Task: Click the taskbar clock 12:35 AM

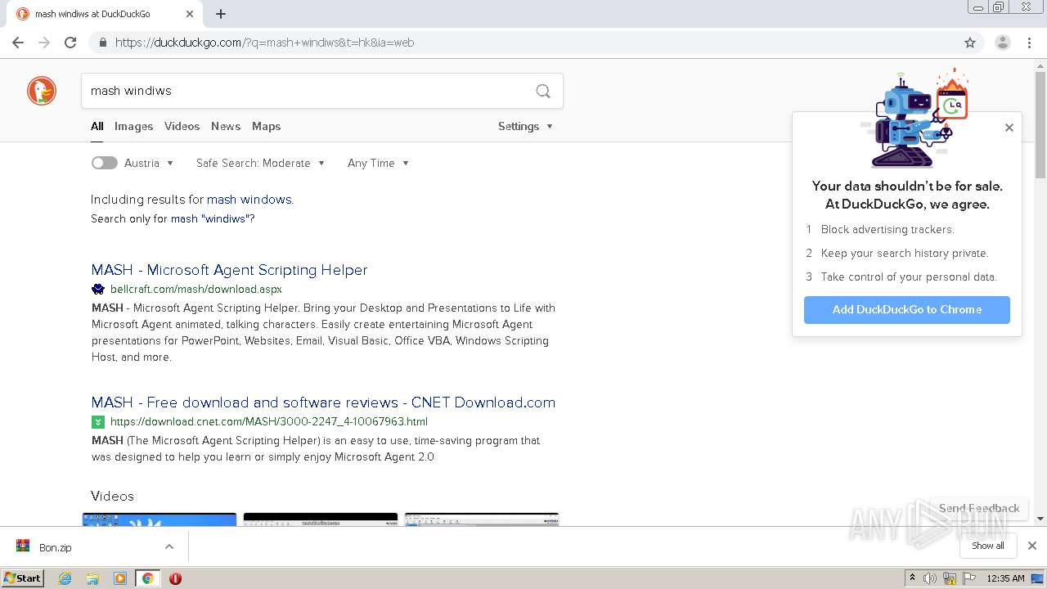Action: [1005, 578]
